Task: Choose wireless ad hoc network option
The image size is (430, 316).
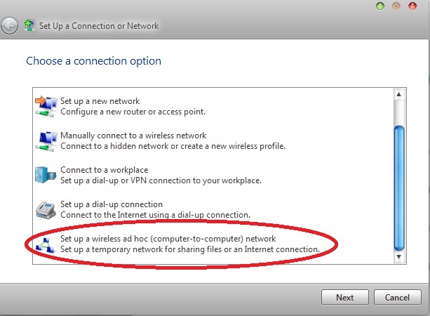Action: 214,244
